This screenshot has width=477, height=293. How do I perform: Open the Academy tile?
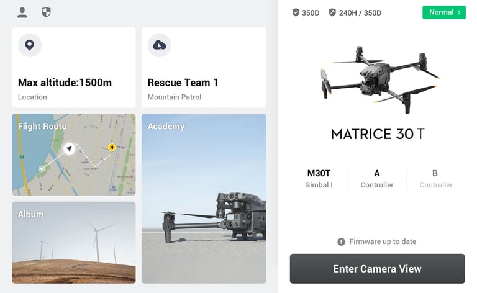tap(204, 199)
